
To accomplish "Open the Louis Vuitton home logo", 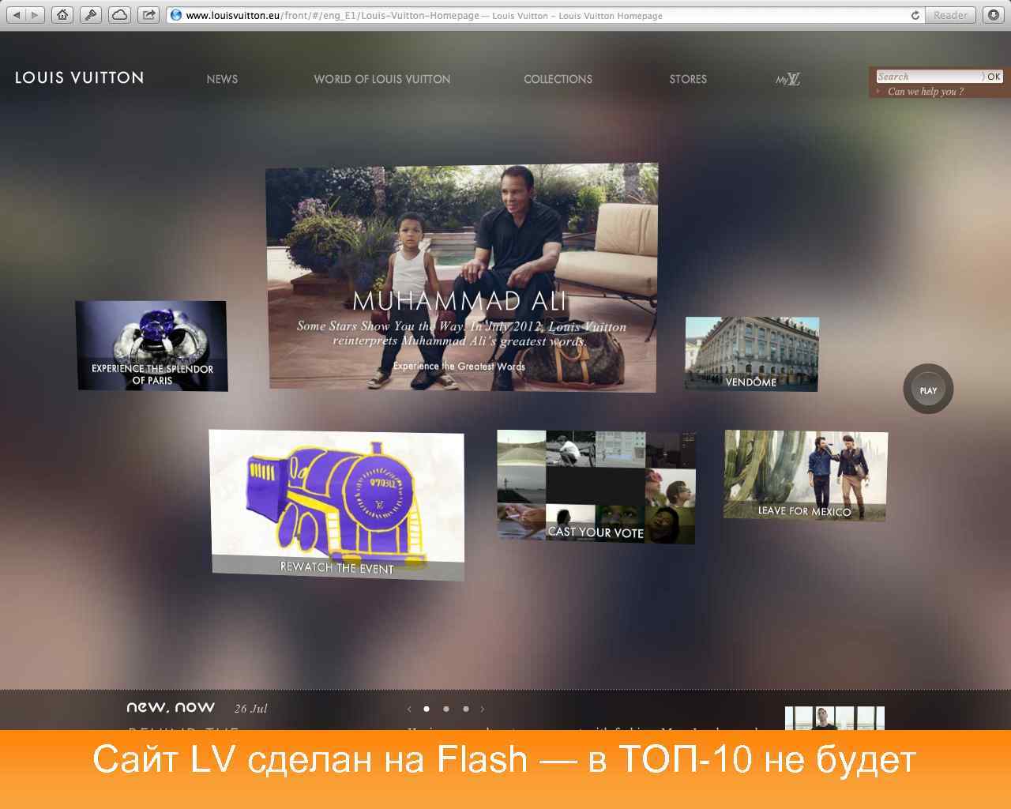I will tap(78, 77).
